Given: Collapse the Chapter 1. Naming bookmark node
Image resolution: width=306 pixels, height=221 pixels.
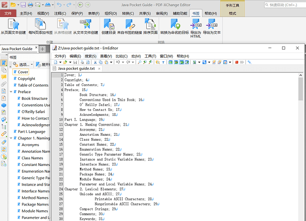Looking at the screenshot, I should (x=11, y=138).
